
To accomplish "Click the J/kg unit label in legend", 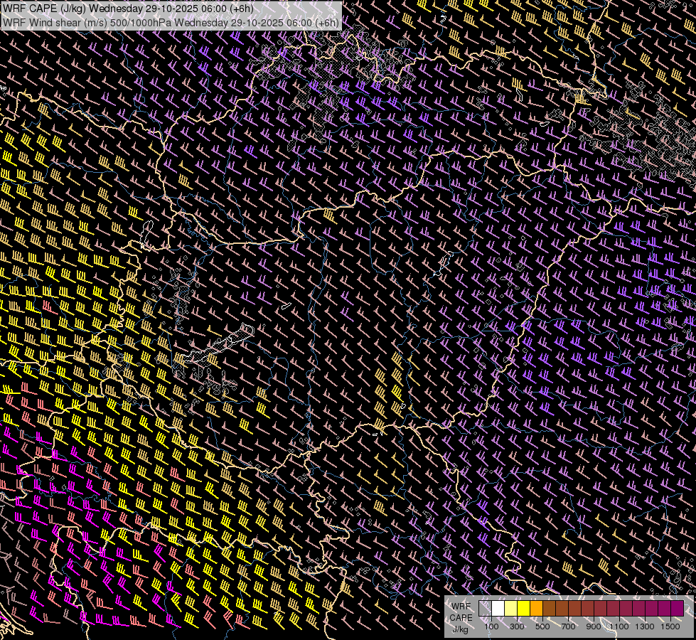I will (460, 629).
